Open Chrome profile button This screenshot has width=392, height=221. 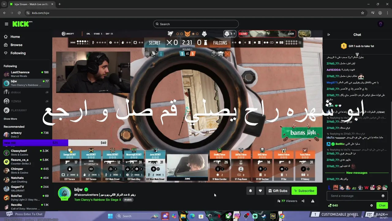pos(380,13)
